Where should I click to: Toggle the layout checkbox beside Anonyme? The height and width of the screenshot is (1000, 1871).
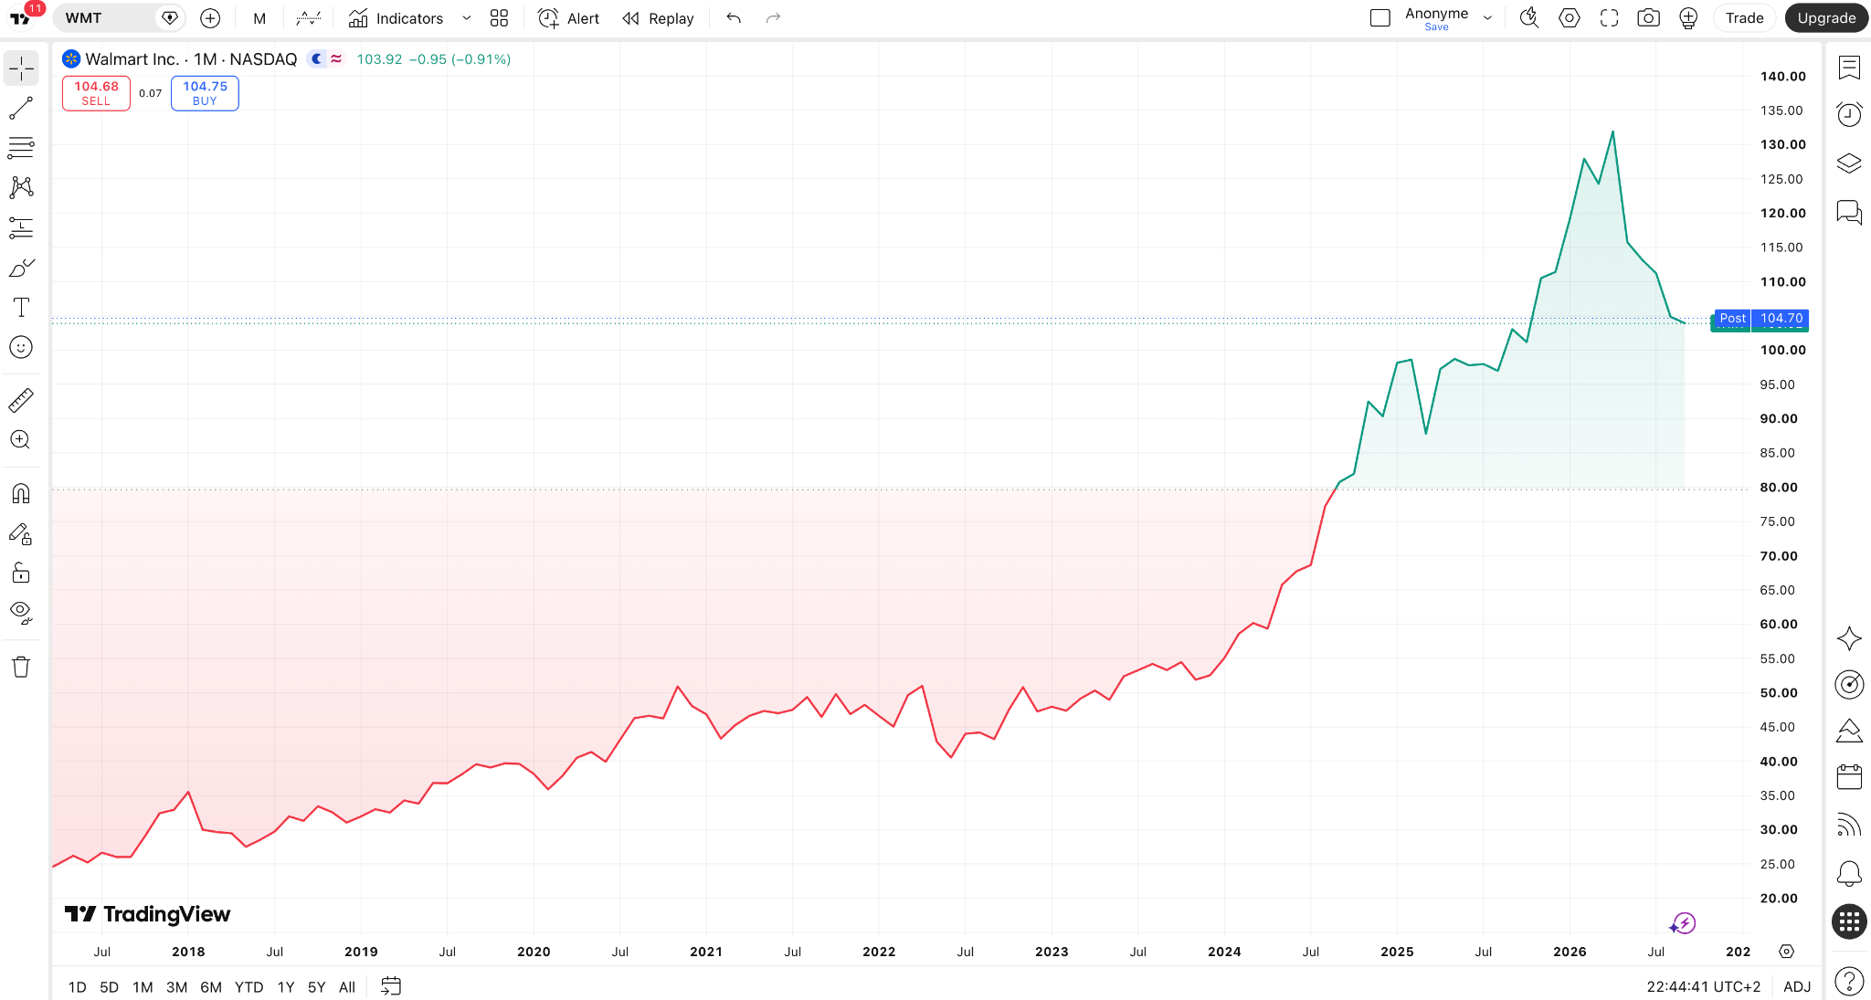pyautogui.click(x=1380, y=18)
